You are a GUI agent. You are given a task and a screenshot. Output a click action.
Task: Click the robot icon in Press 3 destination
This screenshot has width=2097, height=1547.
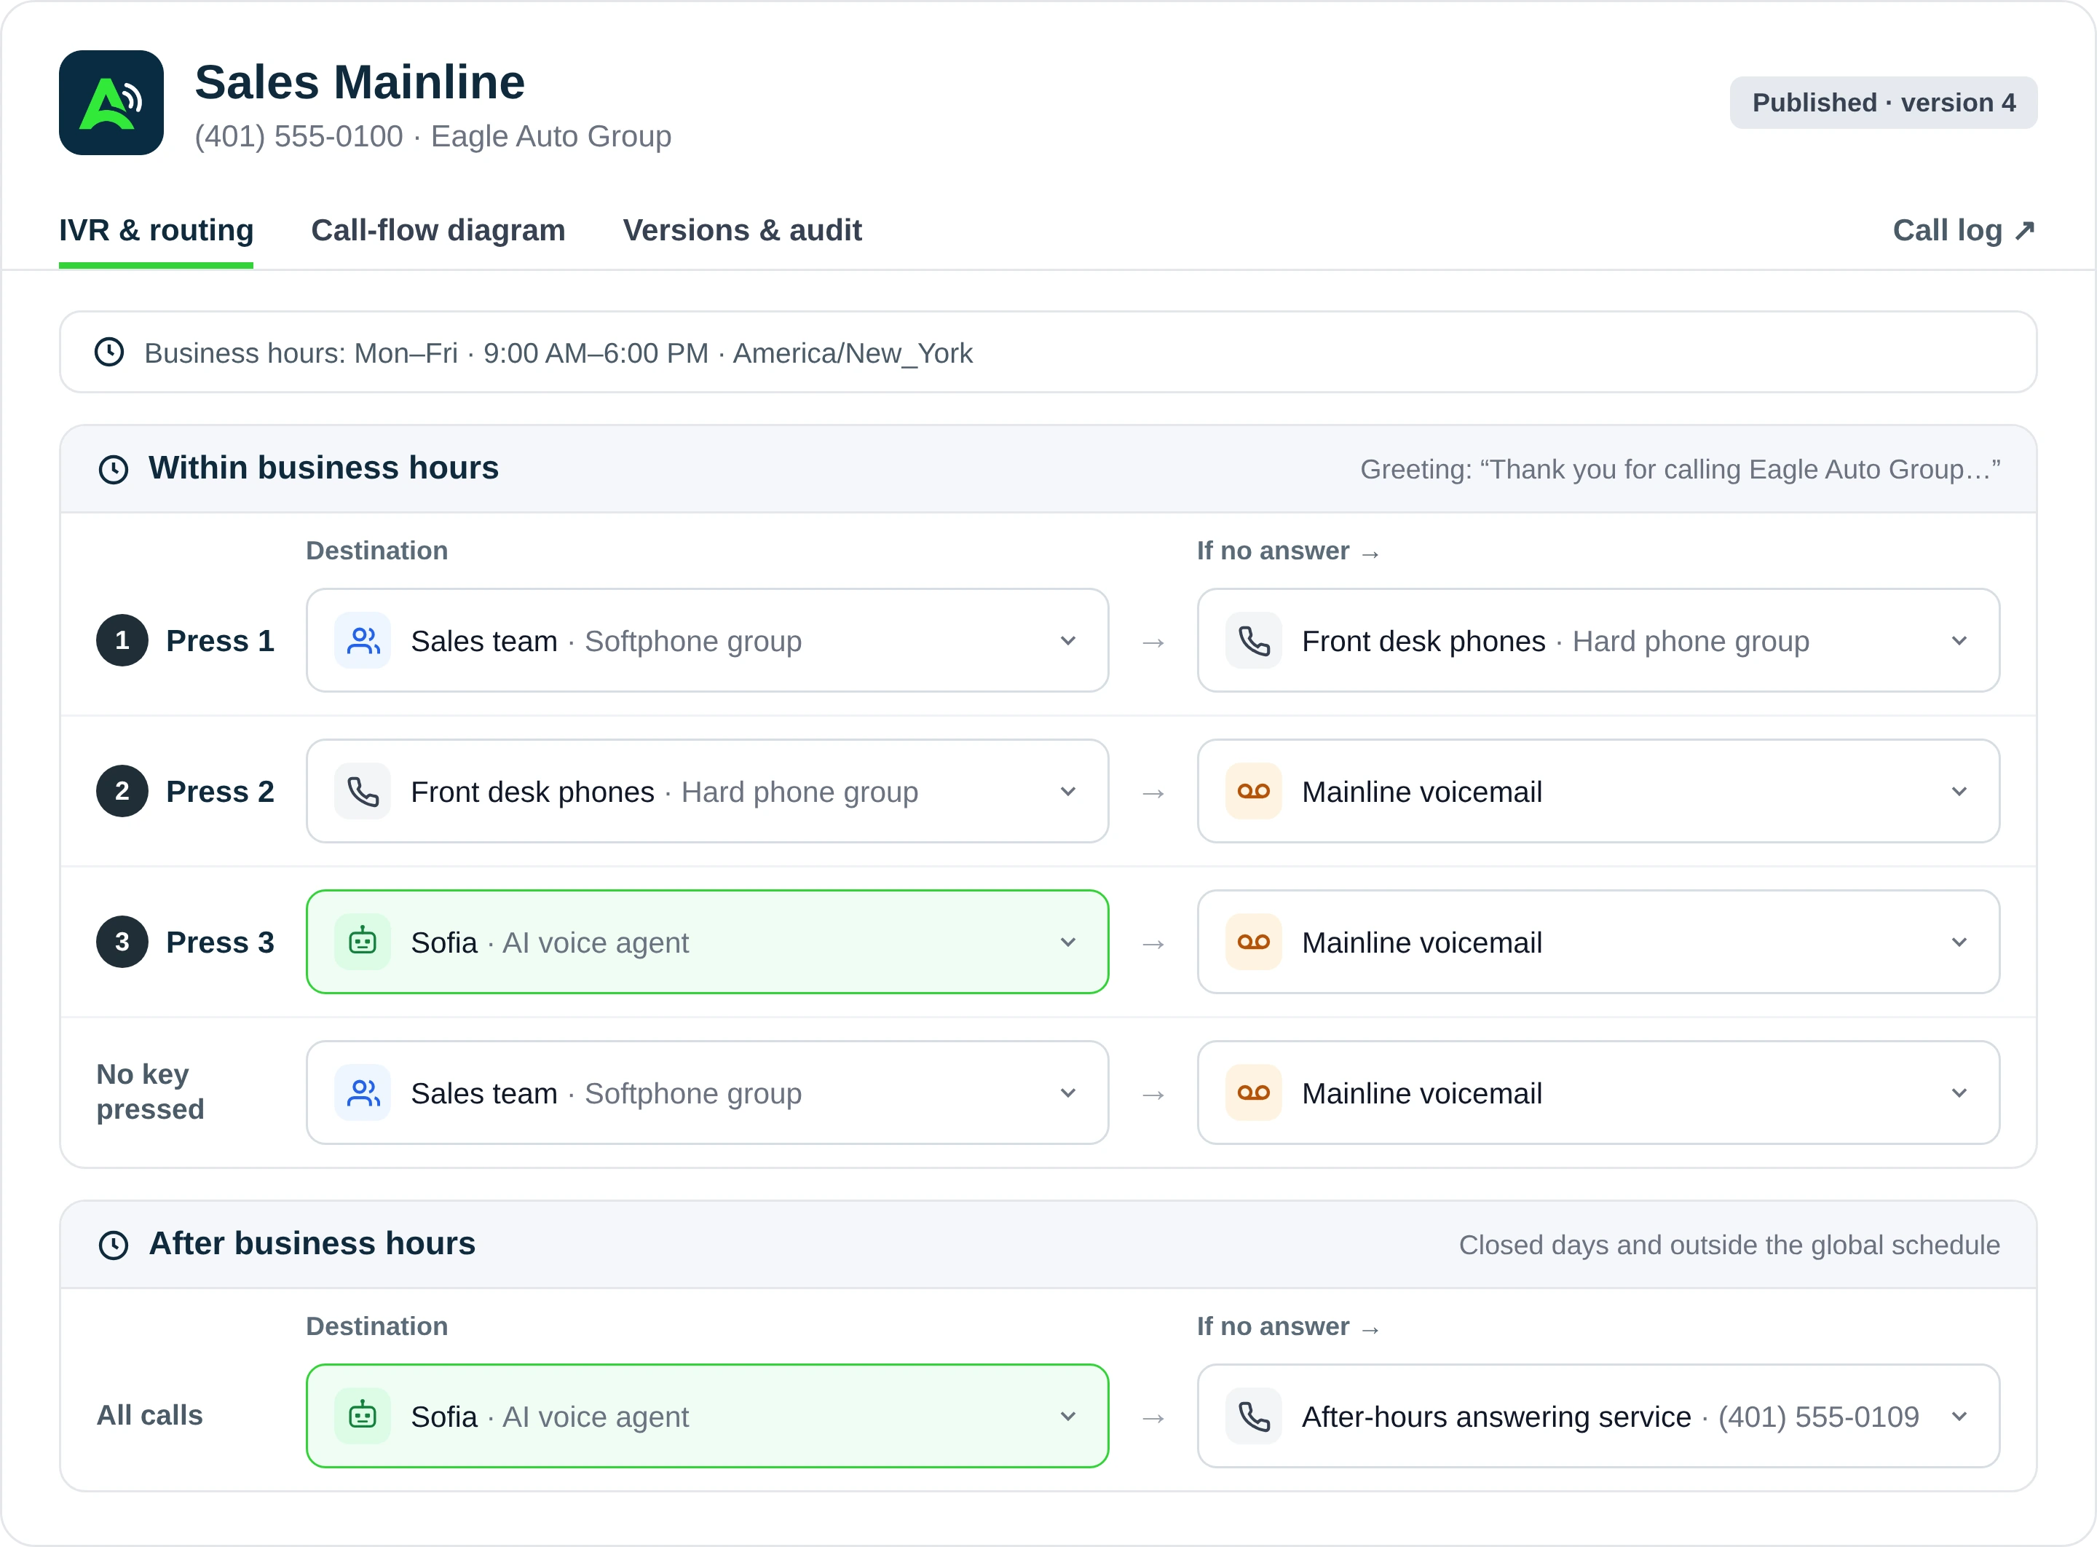tap(363, 942)
